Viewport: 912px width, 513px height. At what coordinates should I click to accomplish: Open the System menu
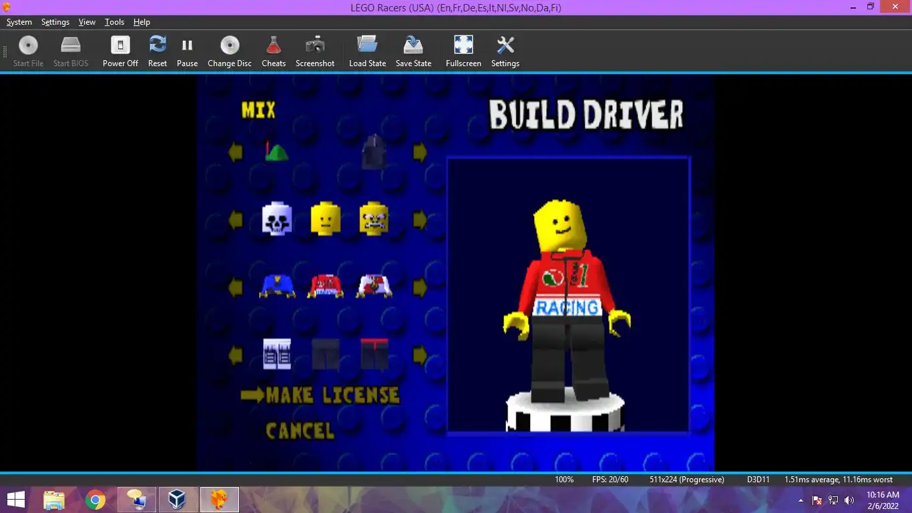click(x=19, y=22)
